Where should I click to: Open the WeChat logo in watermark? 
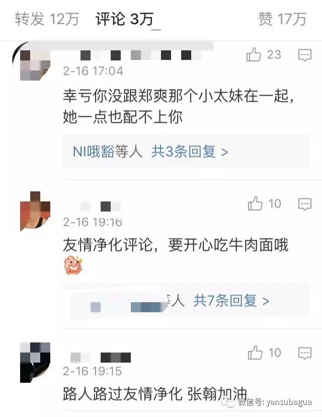click(x=228, y=402)
